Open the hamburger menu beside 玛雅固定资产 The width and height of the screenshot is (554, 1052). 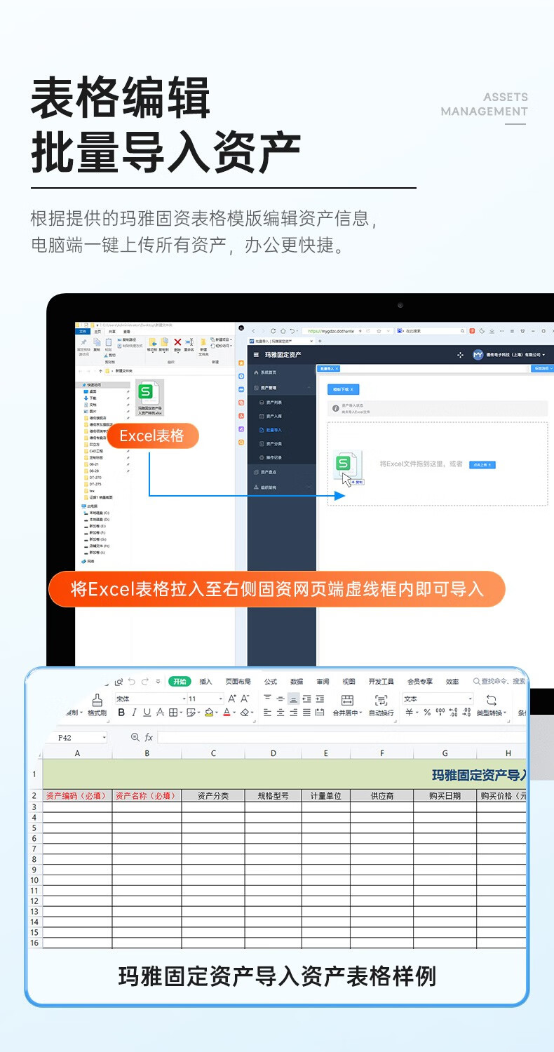pos(256,355)
